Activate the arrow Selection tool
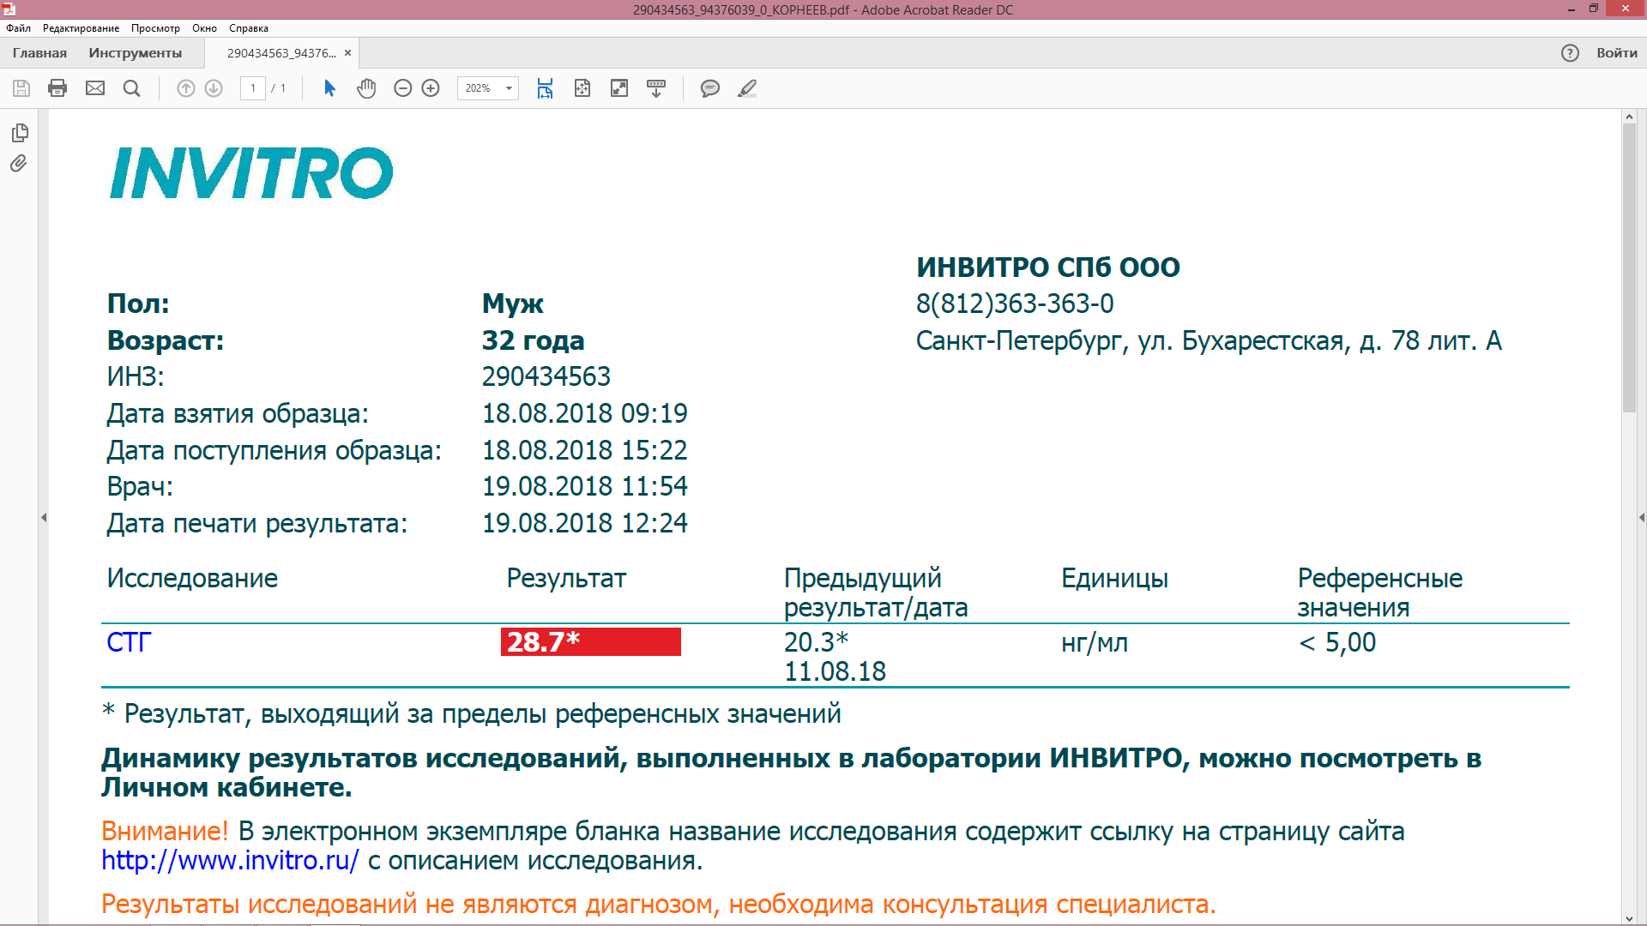Image resolution: width=1647 pixels, height=926 pixels. [x=329, y=88]
